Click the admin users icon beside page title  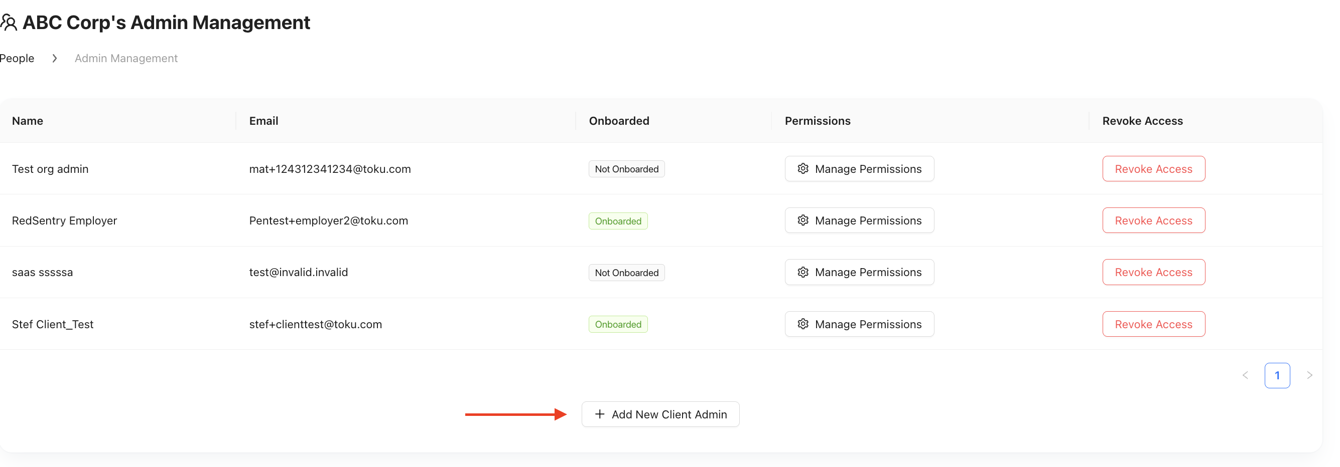9,23
